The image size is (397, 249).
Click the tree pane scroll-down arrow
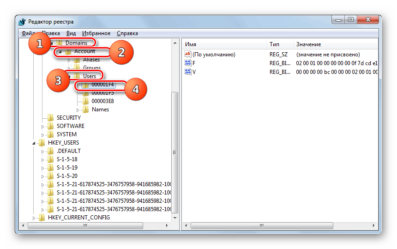point(175,218)
